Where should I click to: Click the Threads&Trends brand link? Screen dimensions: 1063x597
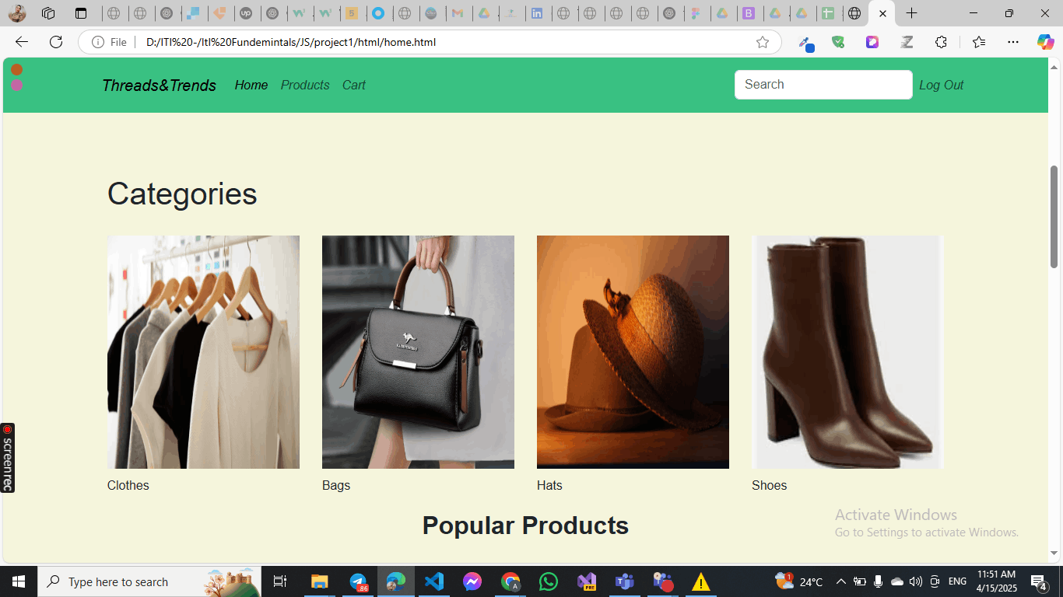pyautogui.click(x=159, y=86)
